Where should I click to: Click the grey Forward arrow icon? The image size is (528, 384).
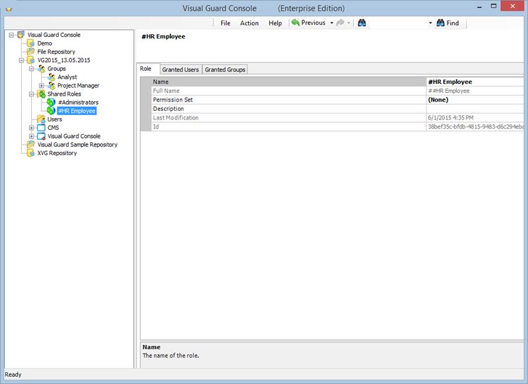click(x=340, y=22)
